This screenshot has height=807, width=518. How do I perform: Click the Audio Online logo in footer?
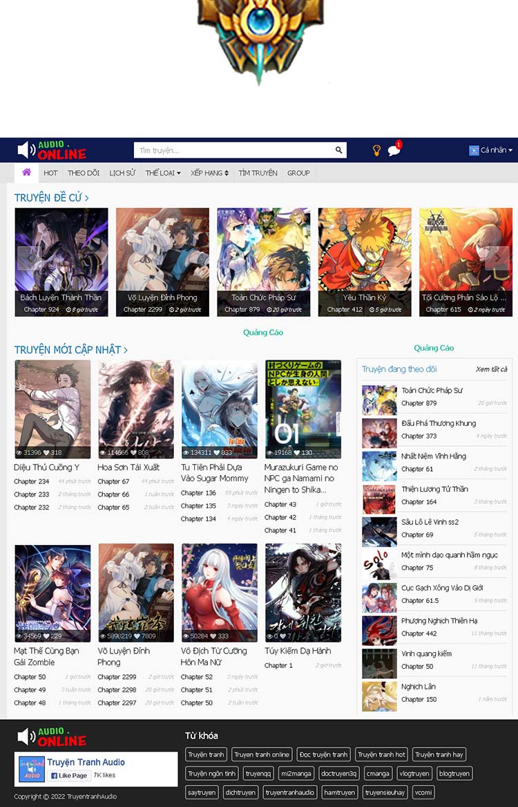pyautogui.click(x=52, y=736)
